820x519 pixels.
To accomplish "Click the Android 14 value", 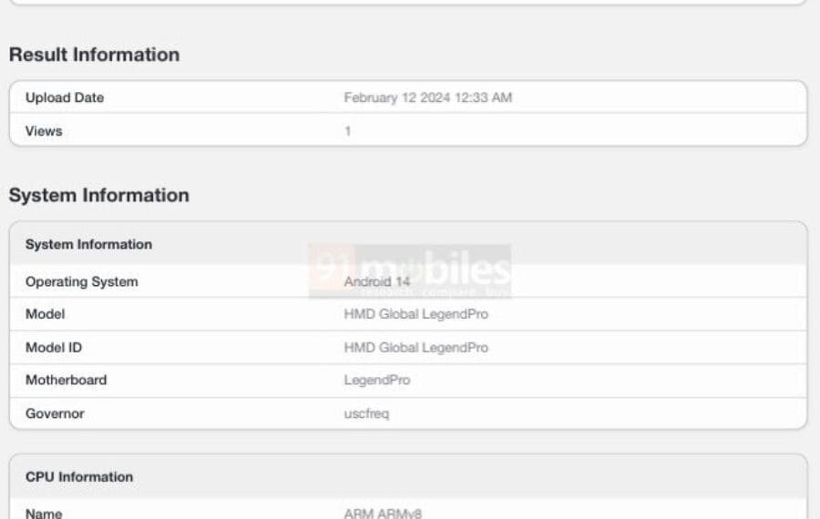I will [x=376, y=282].
